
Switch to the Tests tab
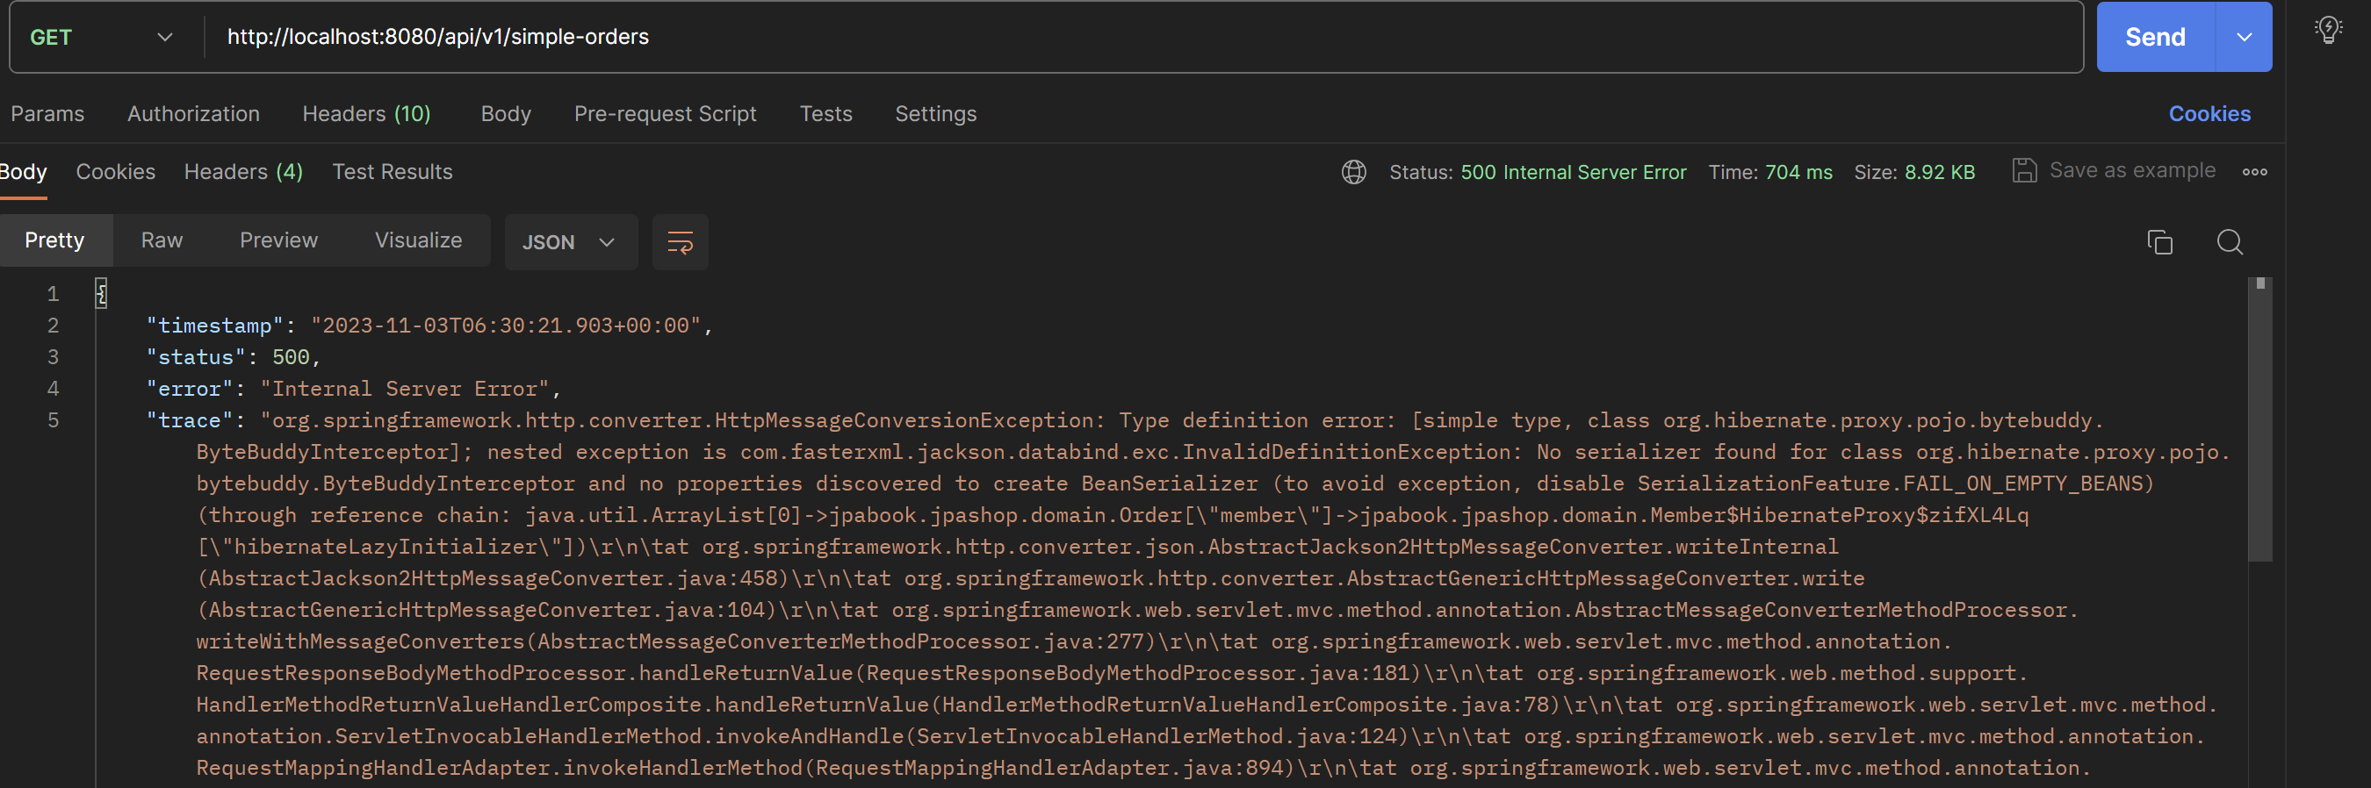(825, 114)
